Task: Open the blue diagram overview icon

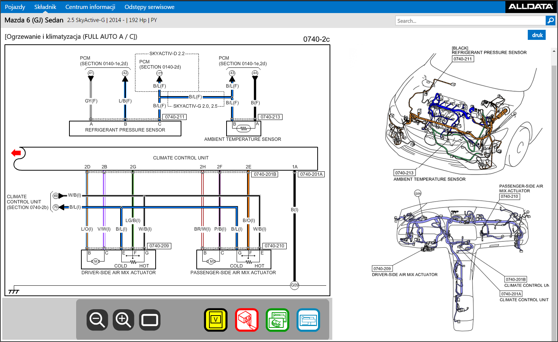Action: click(308, 320)
